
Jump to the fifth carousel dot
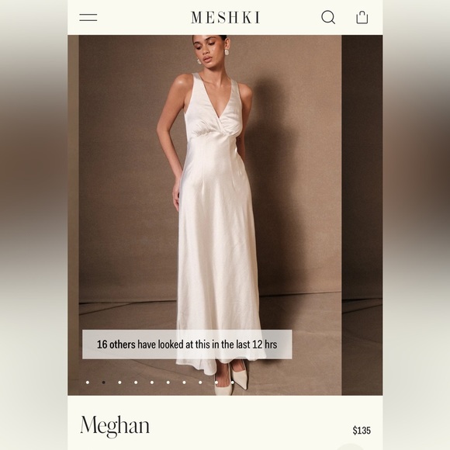(152, 382)
